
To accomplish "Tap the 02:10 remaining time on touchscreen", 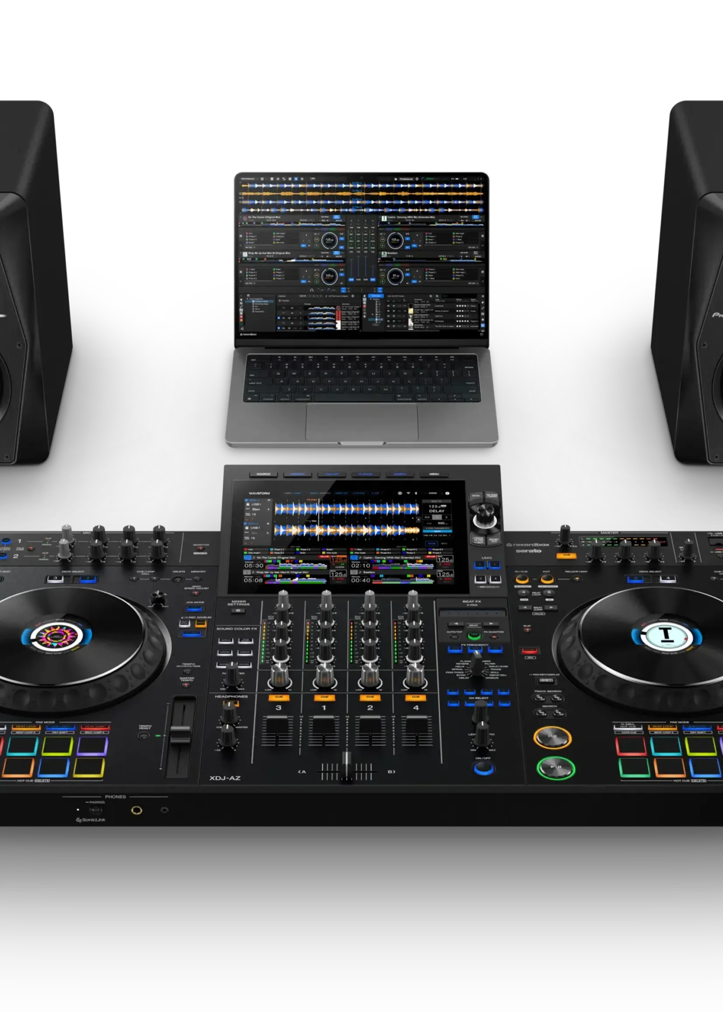I will 361,565.
